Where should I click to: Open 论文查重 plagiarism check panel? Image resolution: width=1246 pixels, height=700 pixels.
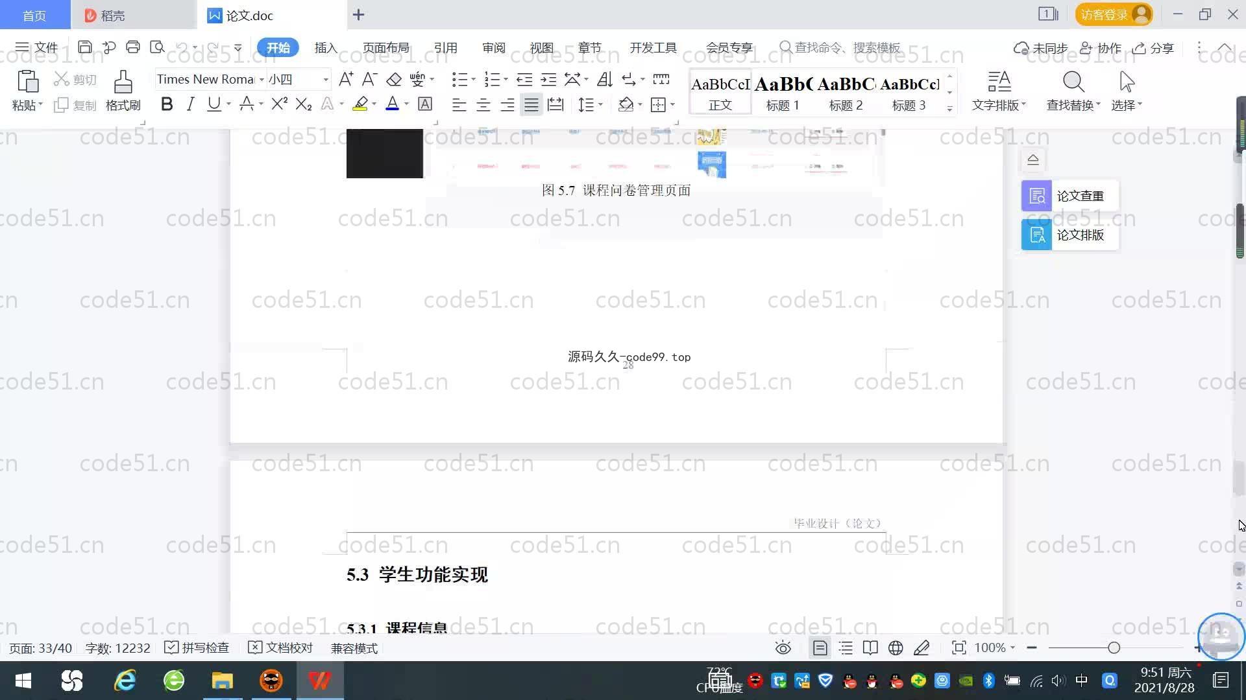pos(1069,196)
